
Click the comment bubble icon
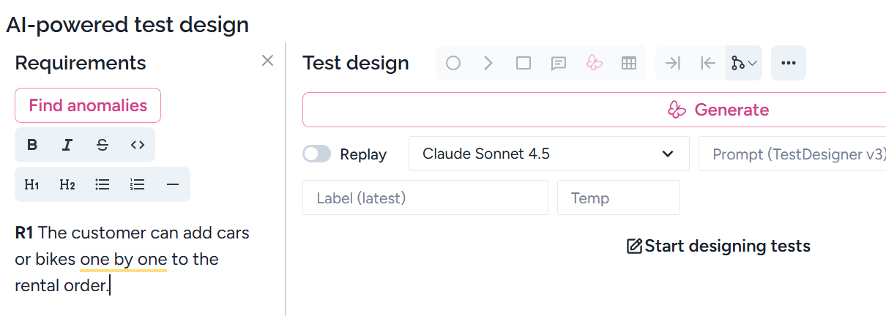[x=559, y=63]
